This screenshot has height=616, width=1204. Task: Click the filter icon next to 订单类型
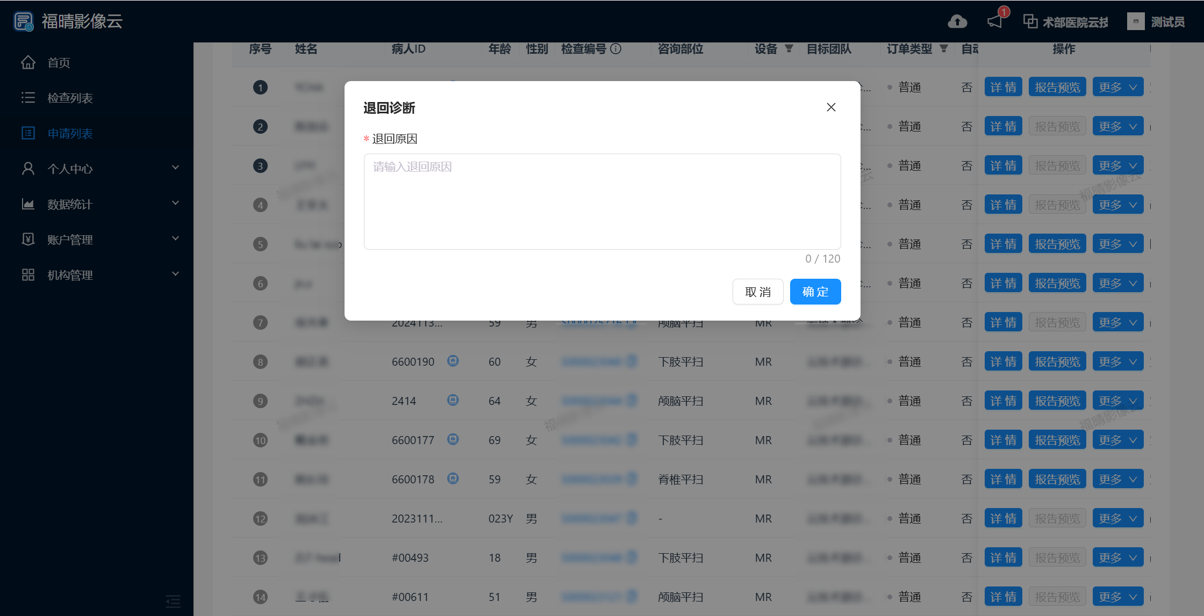click(944, 49)
